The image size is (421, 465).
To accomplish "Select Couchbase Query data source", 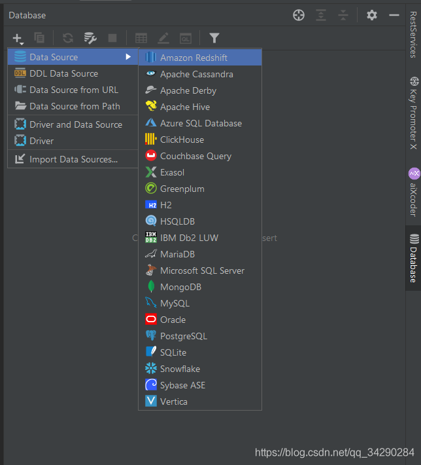I will 200,156.
